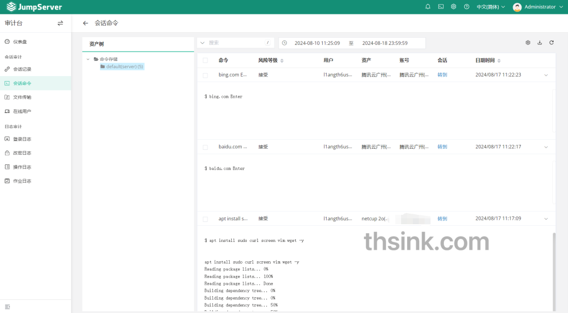Select default(server) (5) tree node
This screenshot has height=313, width=568.
coord(122,67)
